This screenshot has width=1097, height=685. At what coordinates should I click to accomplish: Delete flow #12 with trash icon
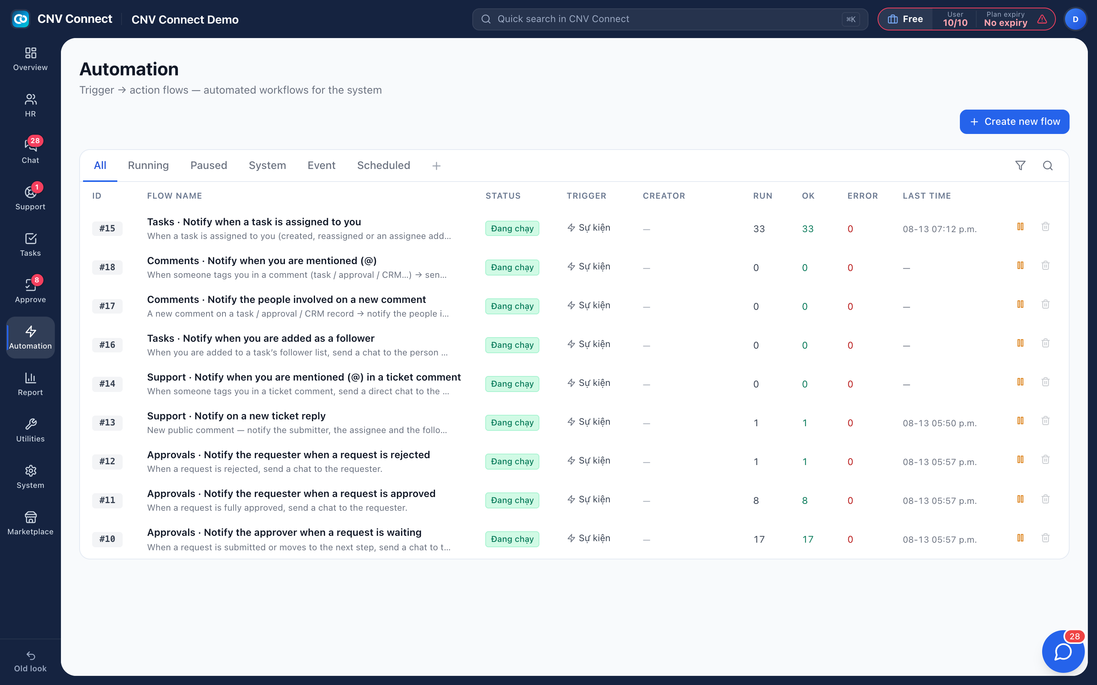[x=1045, y=459]
